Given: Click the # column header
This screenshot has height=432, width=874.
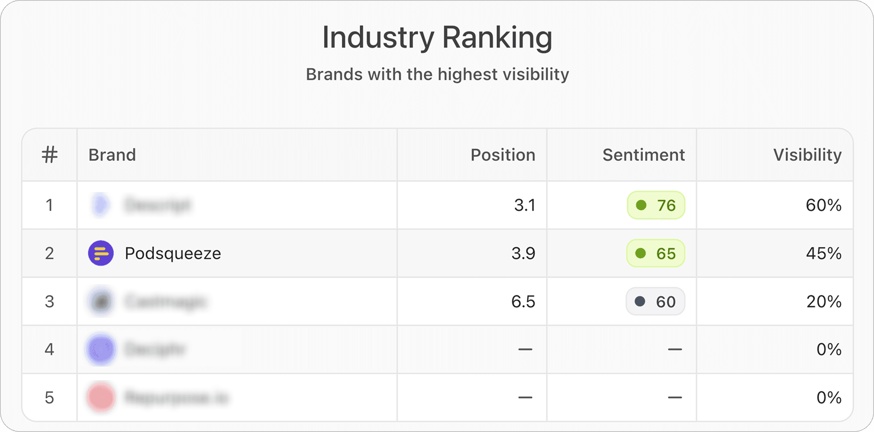Looking at the screenshot, I should point(50,154).
